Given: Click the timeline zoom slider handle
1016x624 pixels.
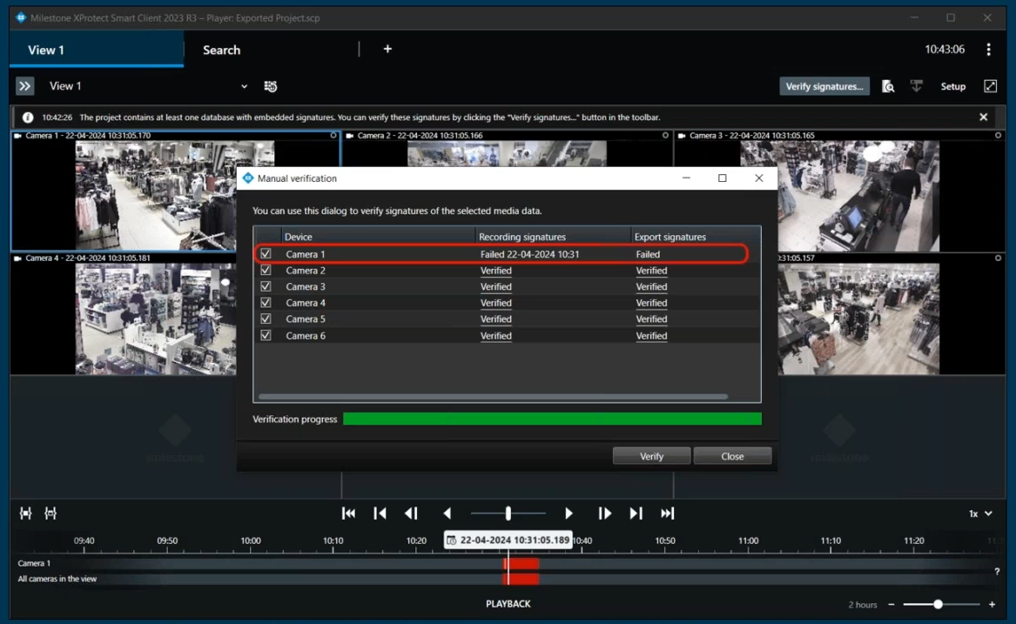Looking at the screenshot, I should point(938,604).
